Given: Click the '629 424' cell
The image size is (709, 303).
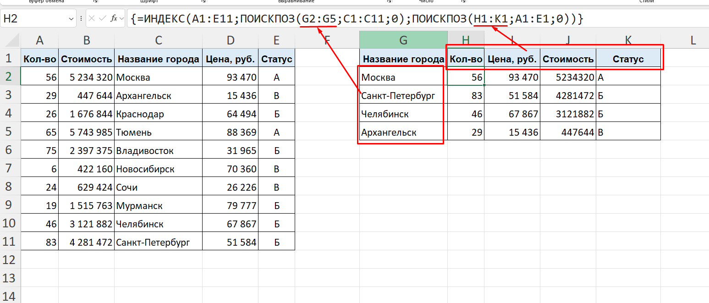Looking at the screenshot, I should pos(87,187).
